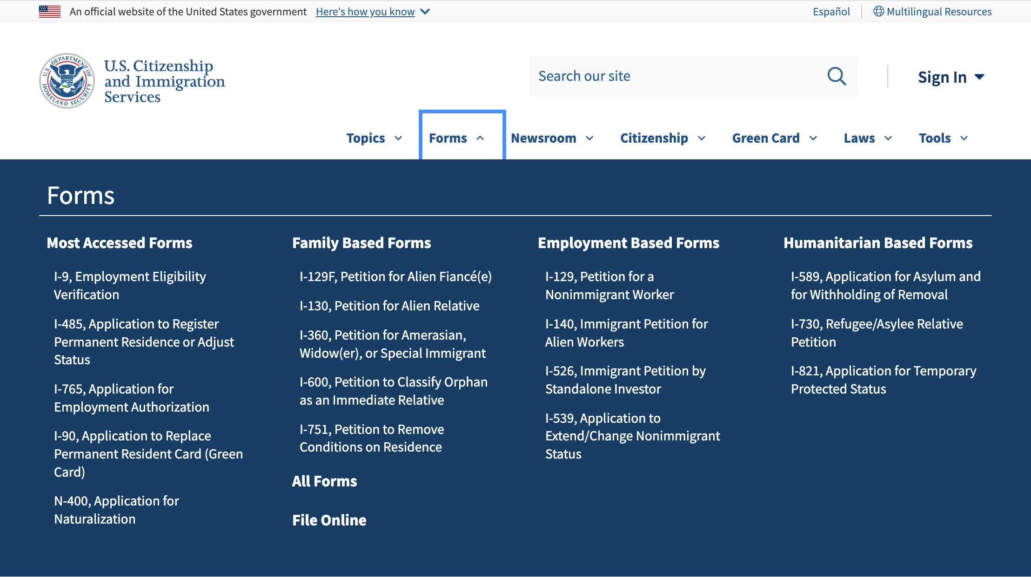Select the File Online link
This screenshot has height=577, width=1031.
coord(329,520)
